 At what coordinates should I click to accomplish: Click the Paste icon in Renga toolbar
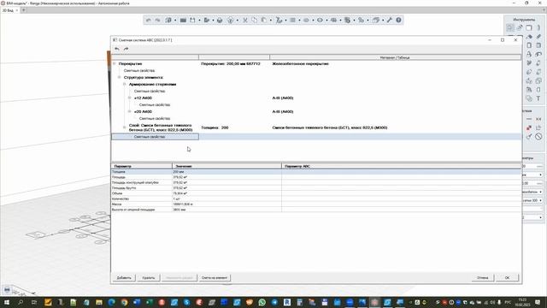pyautogui.click(x=264, y=21)
